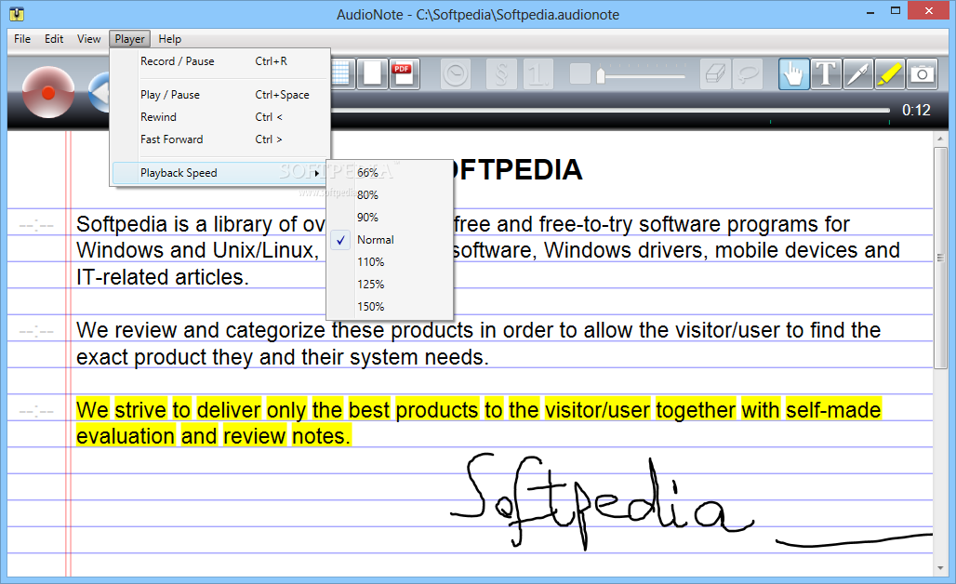Open the File menu

[22, 39]
